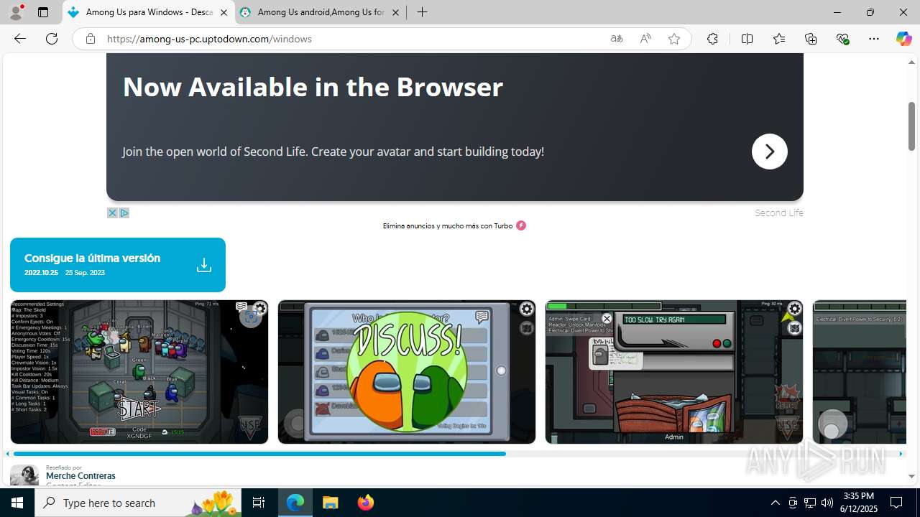The image size is (920, 517).
Task: Open a new browser tab
Action: pos(422,12)
